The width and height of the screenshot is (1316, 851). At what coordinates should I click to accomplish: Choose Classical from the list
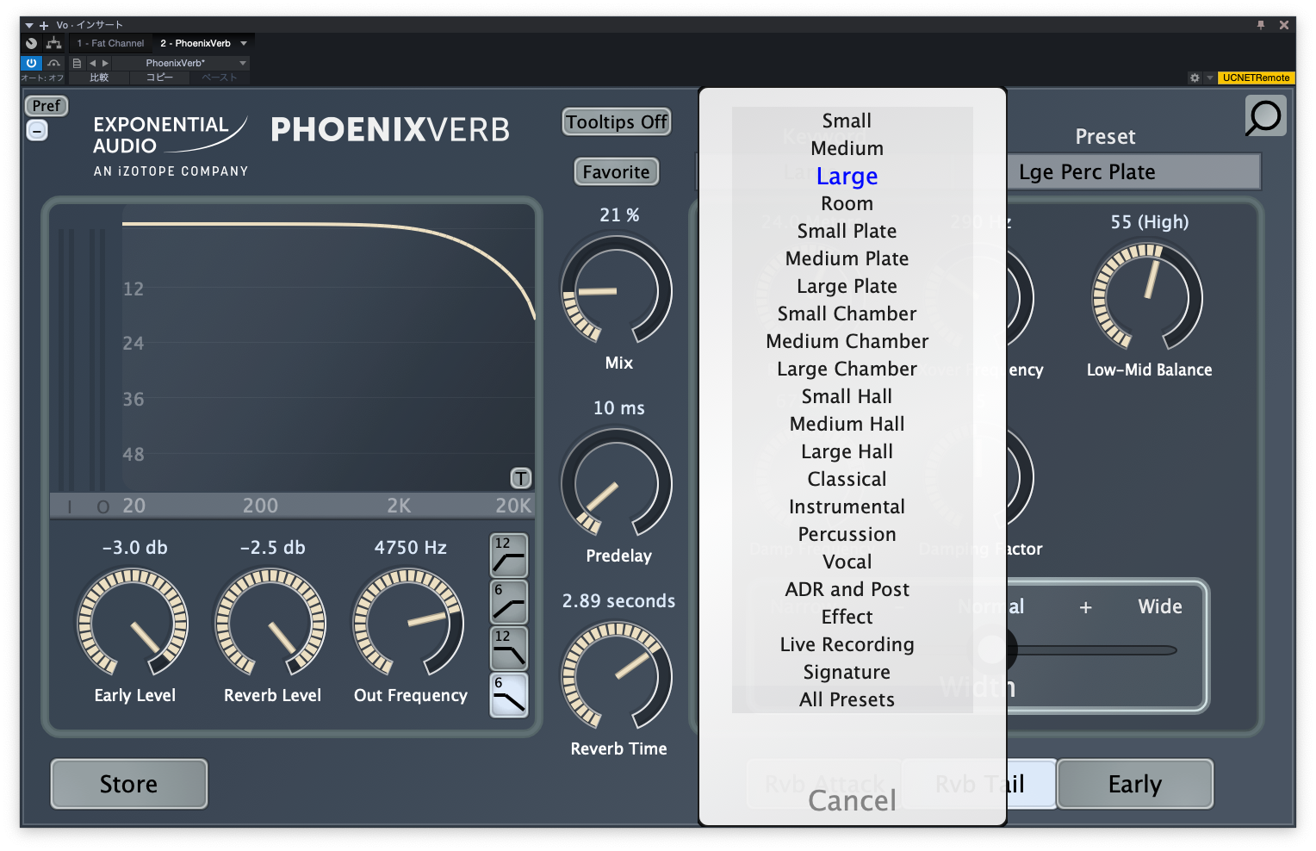(x=847, y=479)
